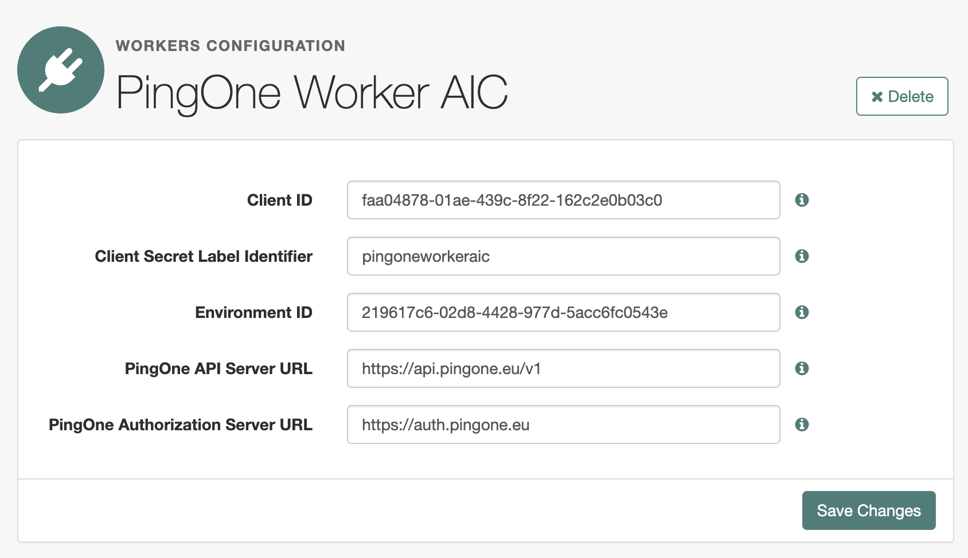This screenshot has width=968, height=558.
Task: Click the Environment ID field label
Action: pos(253,312)
